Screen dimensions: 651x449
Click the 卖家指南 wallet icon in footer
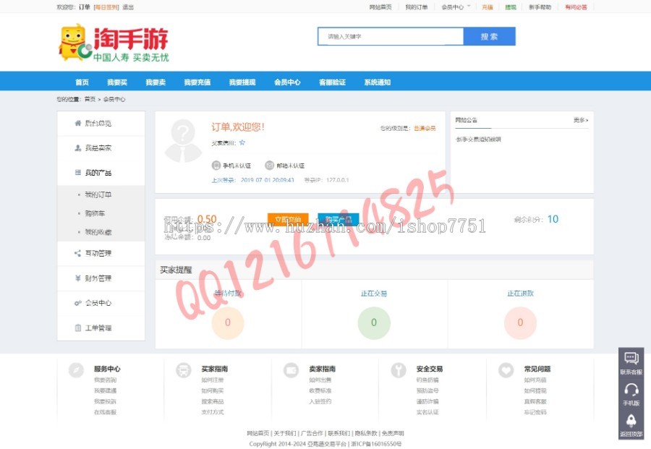[291, 370]
